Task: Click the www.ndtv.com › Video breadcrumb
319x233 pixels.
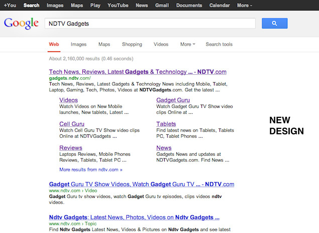Action: [x=73, y=190]
